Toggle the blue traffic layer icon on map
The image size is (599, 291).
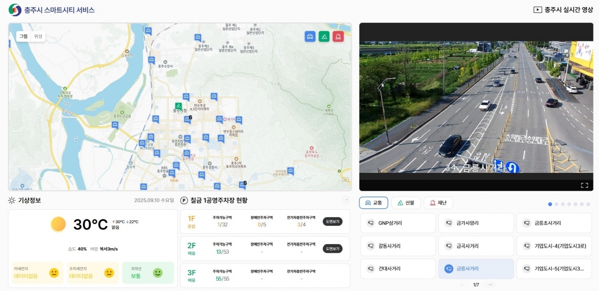[x=310, y=36]
